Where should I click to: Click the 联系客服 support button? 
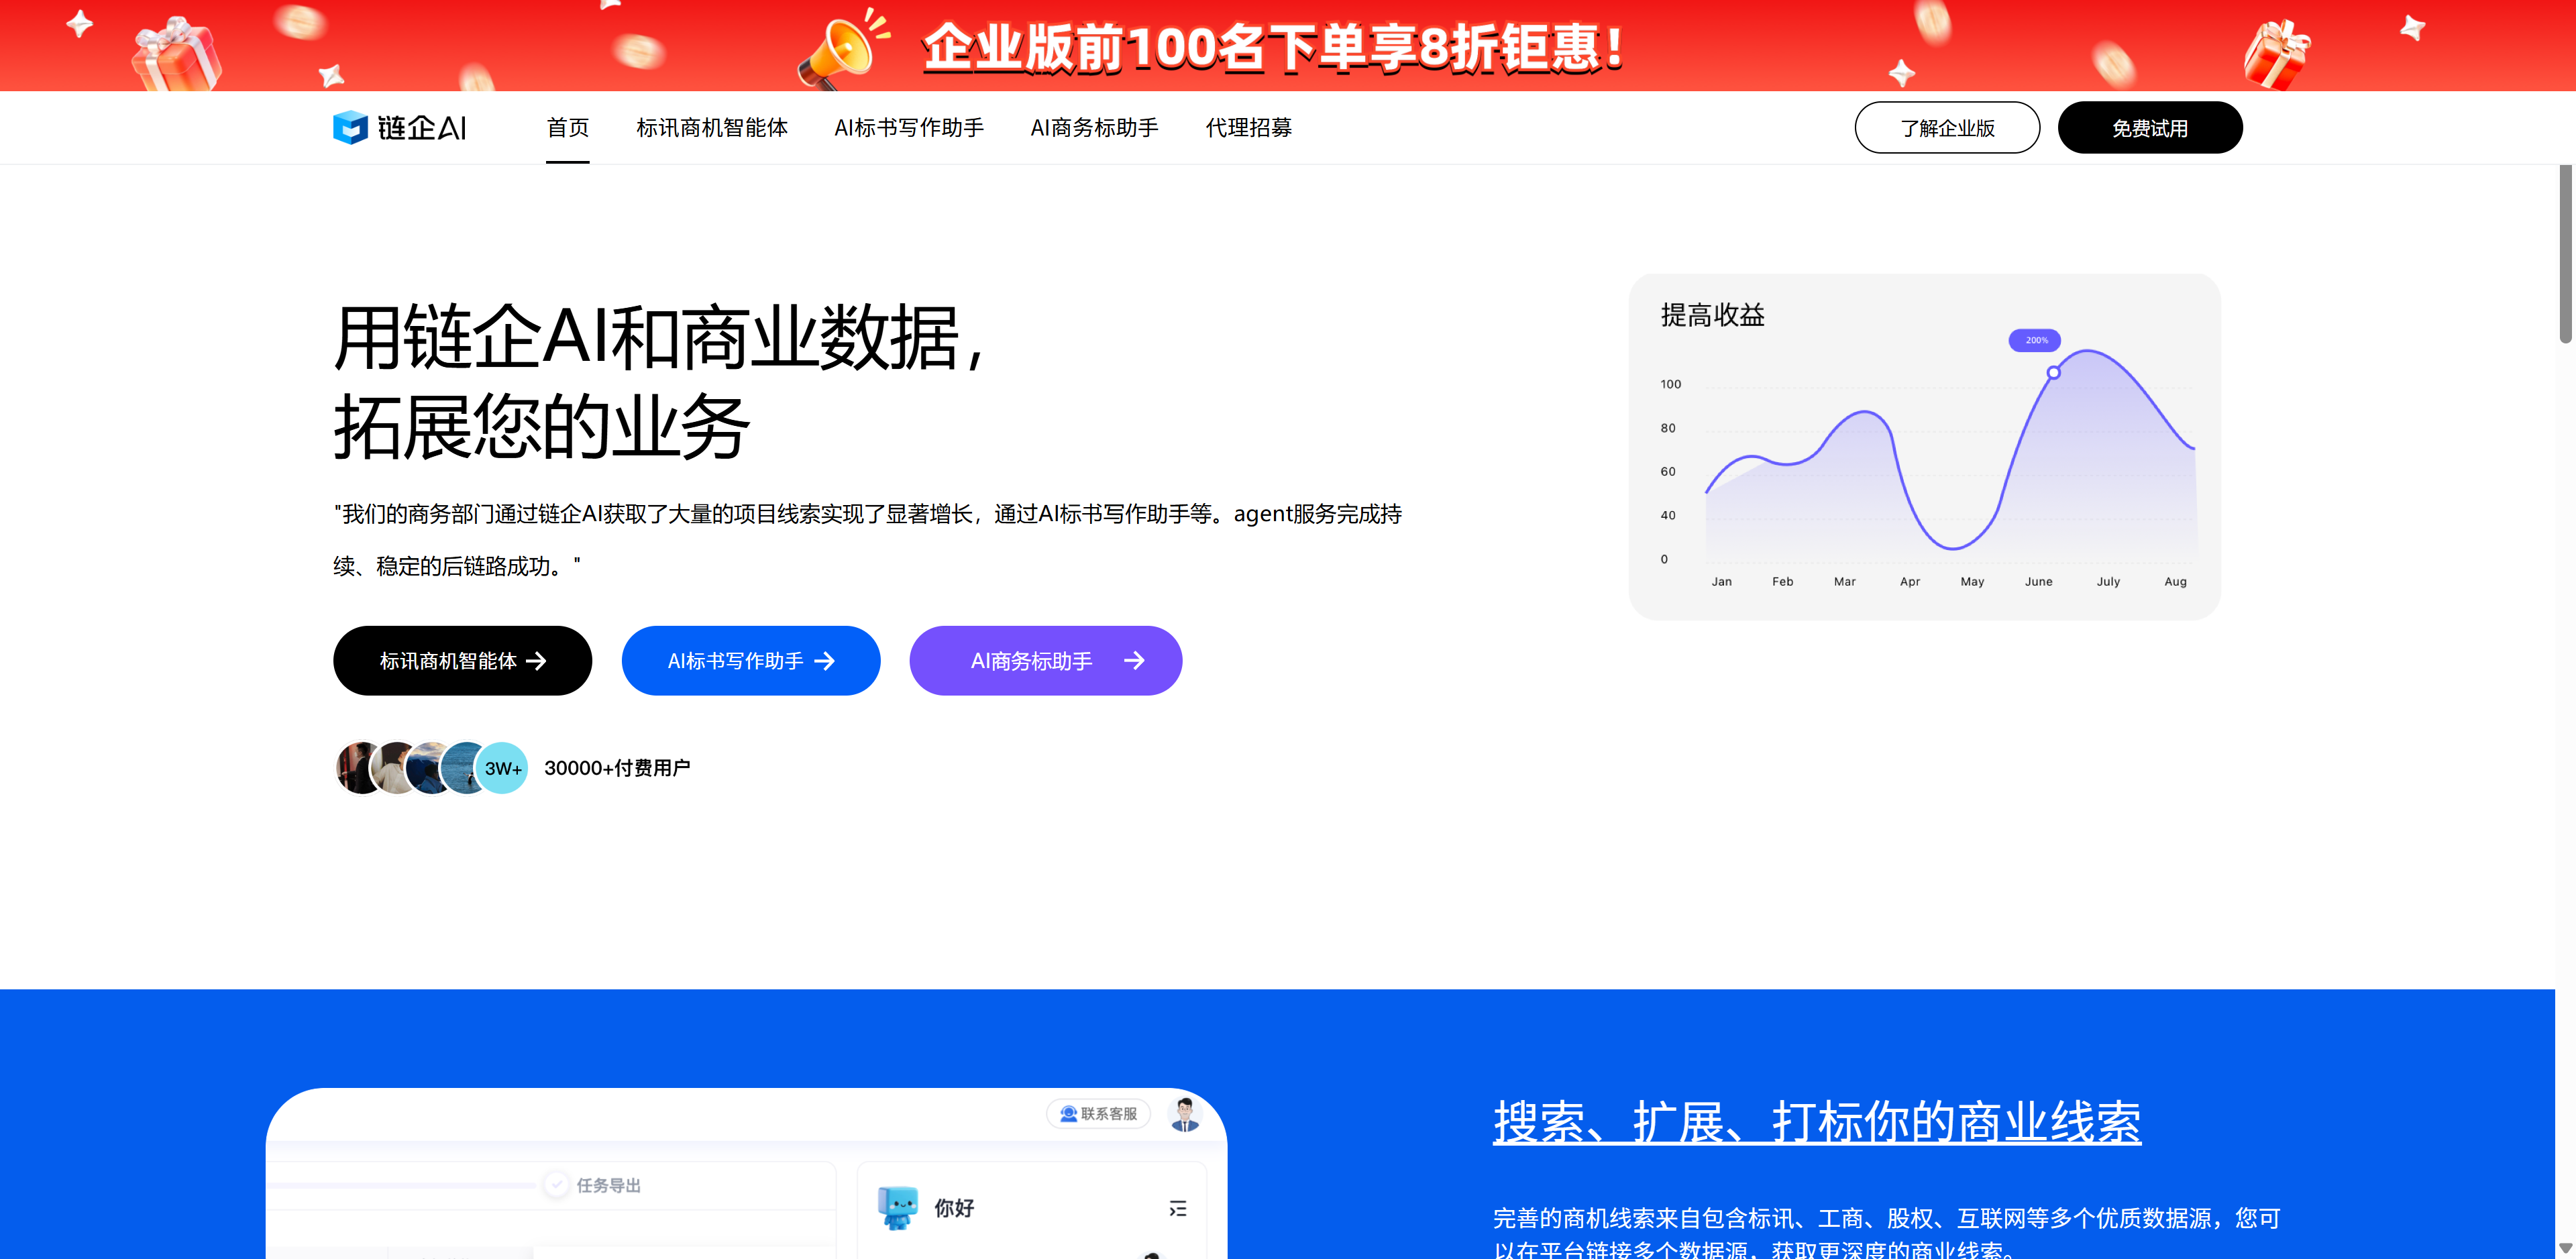[1098, 1113]
